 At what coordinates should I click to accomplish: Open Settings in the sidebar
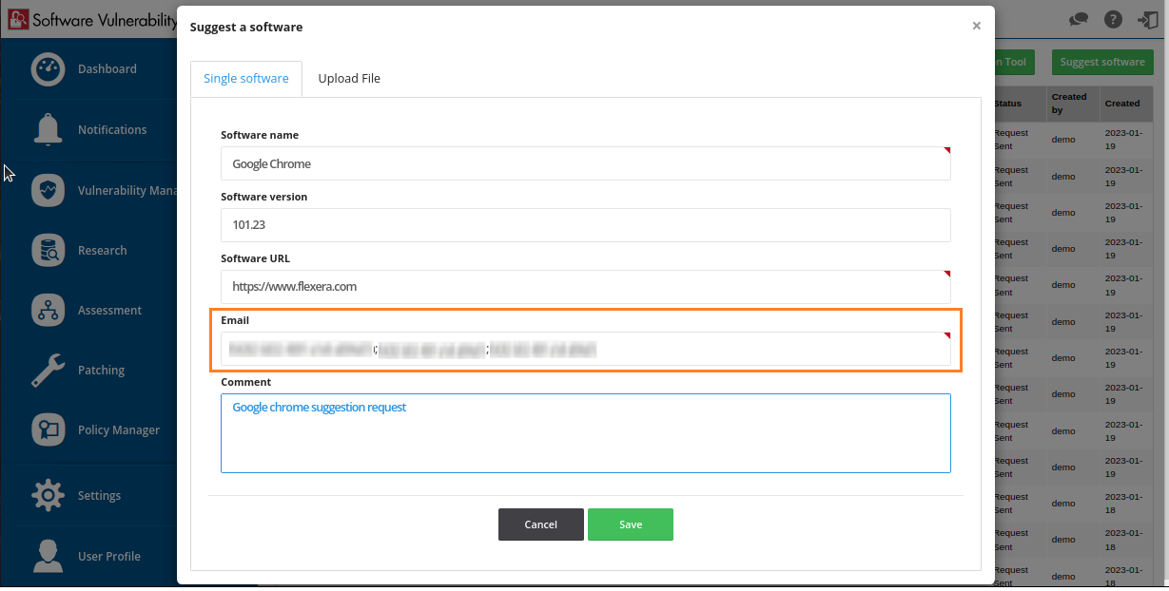(99, 495)
